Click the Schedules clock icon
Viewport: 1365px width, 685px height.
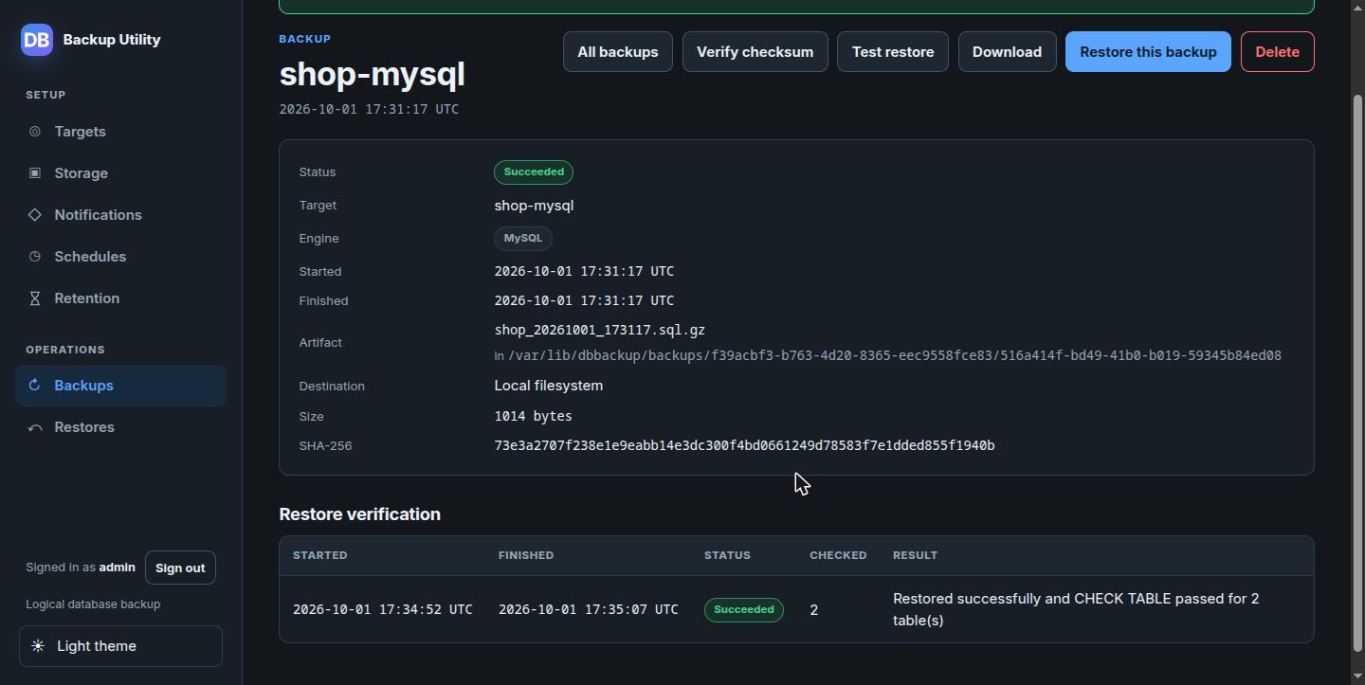pos(35,257)
